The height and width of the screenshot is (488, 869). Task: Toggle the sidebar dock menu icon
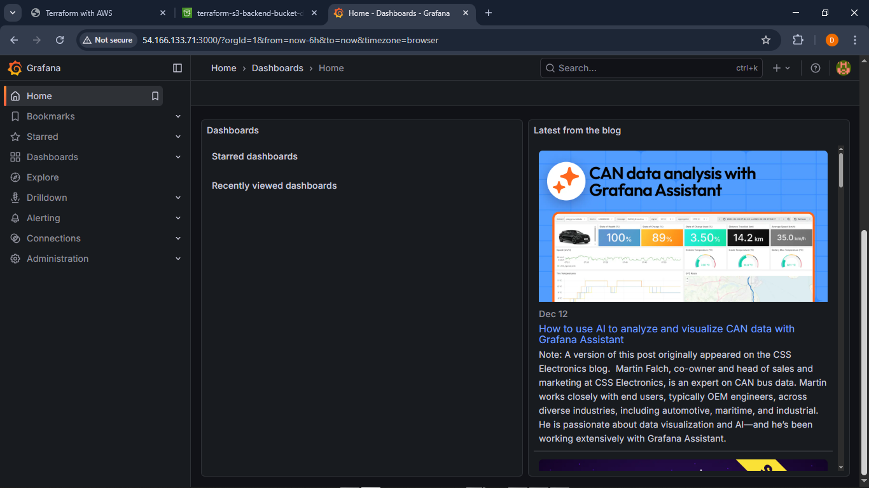(x=177, y=68)
